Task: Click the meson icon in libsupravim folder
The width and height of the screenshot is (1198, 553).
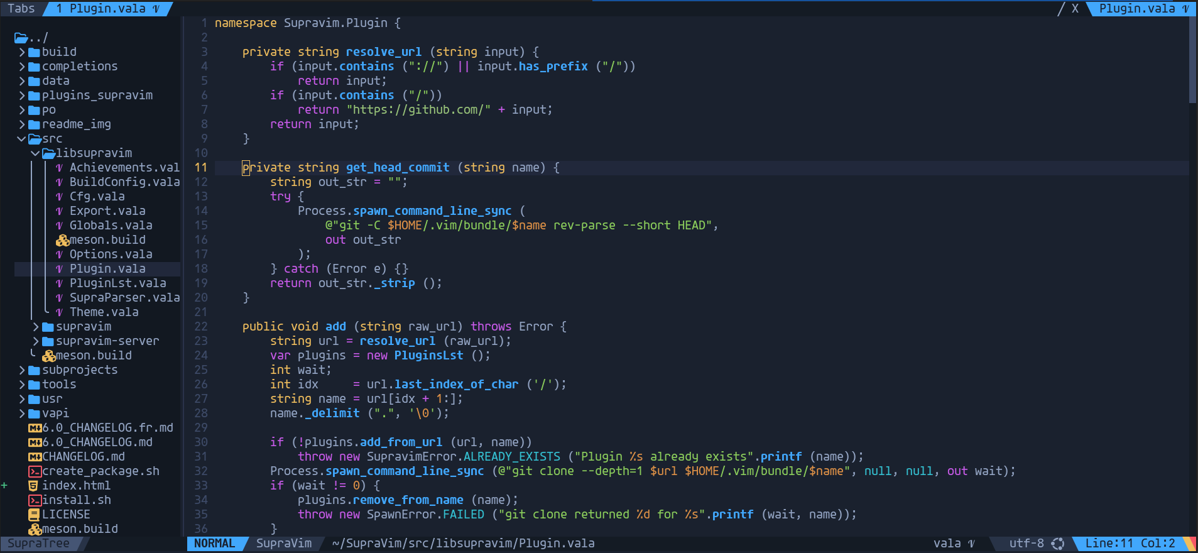Action: (62, 240)
